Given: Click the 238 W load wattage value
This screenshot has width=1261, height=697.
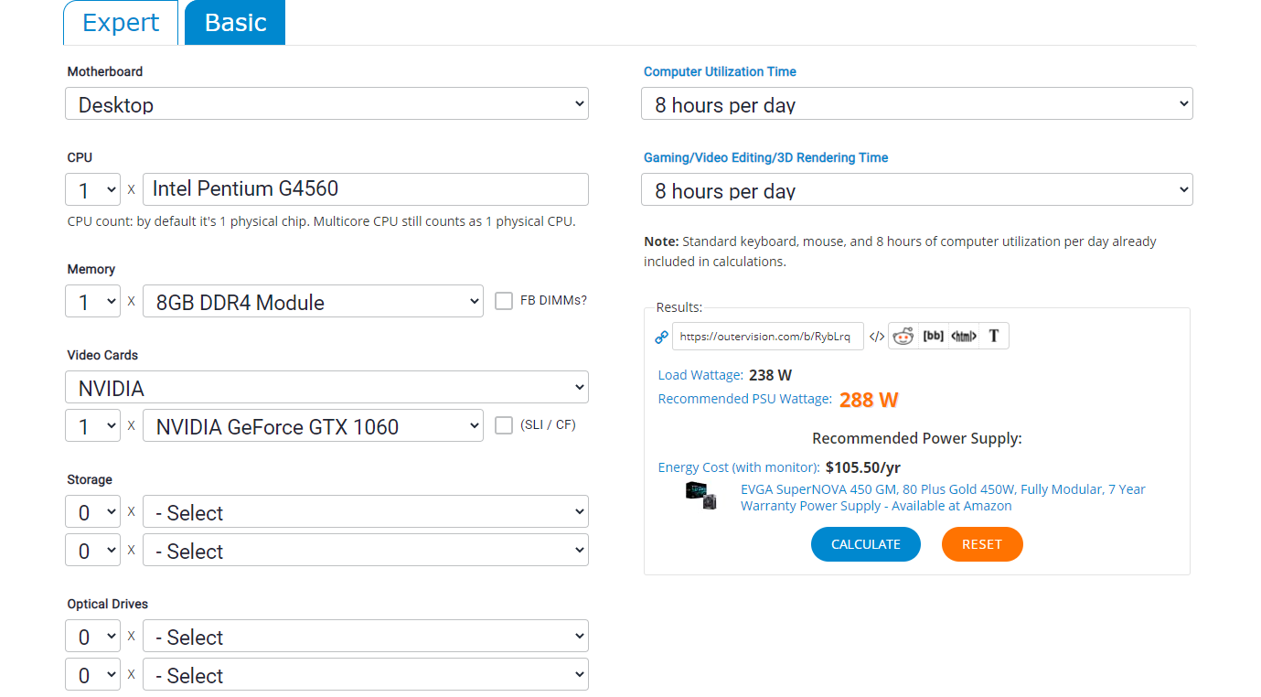Looking at the screenshot, I should tap(770, 375).
